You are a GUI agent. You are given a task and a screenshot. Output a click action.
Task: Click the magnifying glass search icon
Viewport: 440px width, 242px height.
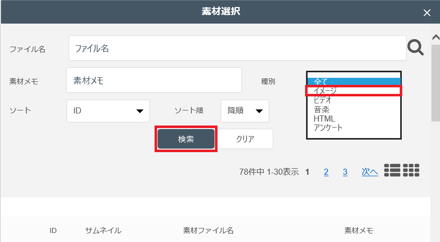point(415,48)
